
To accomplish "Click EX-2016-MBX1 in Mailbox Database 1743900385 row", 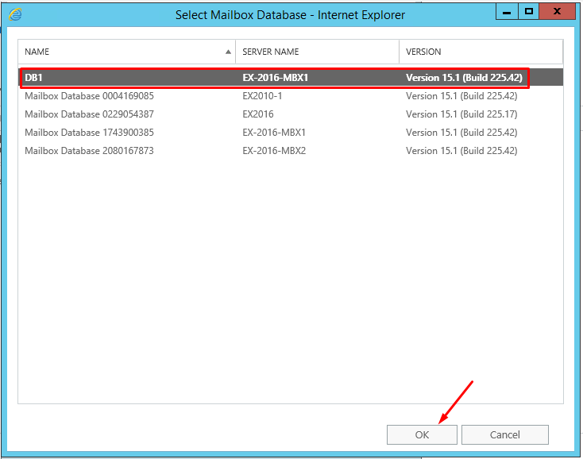I will click(x=274, y=133).
